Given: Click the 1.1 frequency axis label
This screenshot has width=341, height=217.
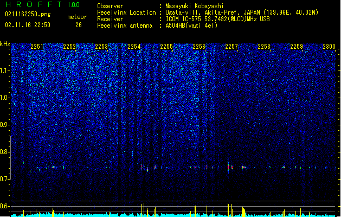Looking at the screenshot, I should click(5, 71).
